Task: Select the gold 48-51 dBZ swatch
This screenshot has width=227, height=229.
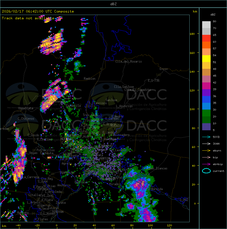Action: (x=206, y=66)
